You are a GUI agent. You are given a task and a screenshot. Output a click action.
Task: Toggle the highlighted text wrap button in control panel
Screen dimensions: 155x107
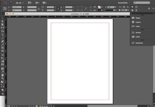(x=132, y=7)
